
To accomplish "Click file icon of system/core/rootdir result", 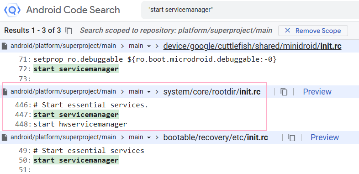I will [5, 92].
